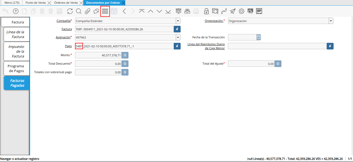Click the calendar history icon
Image resolution: width=353 pixels, height=162 pixels.
coord(114,11)
